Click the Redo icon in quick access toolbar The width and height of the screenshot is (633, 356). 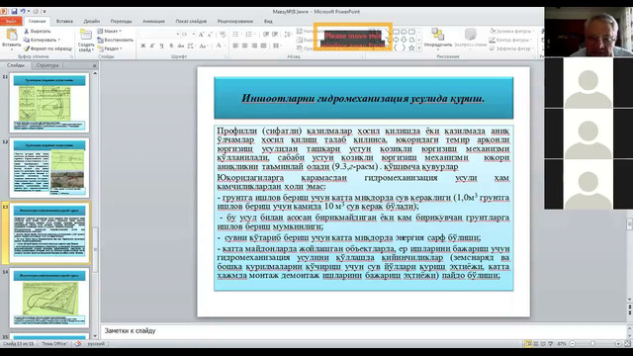[36, 11]
